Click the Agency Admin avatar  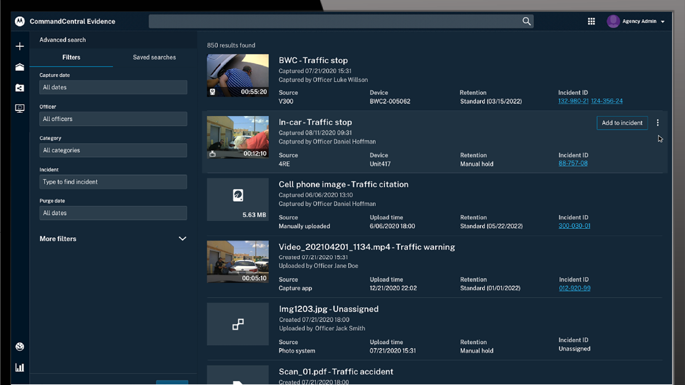(x=613, y=22)
